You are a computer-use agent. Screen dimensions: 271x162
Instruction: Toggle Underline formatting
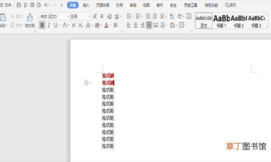click(56, 25)
